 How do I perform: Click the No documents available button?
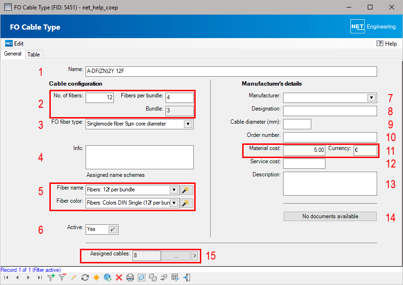330,216
